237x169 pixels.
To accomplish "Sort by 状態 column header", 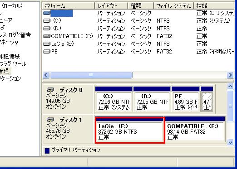I will [x=214, y=6].
